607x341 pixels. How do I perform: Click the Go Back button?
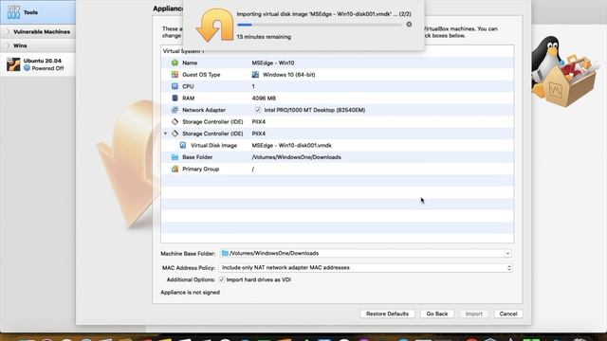(437, 314)
